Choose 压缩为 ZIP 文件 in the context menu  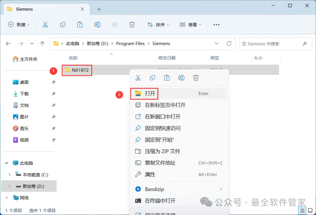coord(179,151)
